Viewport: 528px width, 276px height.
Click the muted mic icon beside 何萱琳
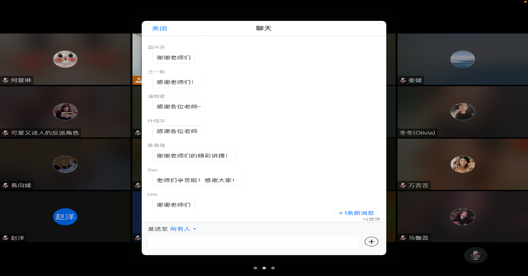pos(5,80)
